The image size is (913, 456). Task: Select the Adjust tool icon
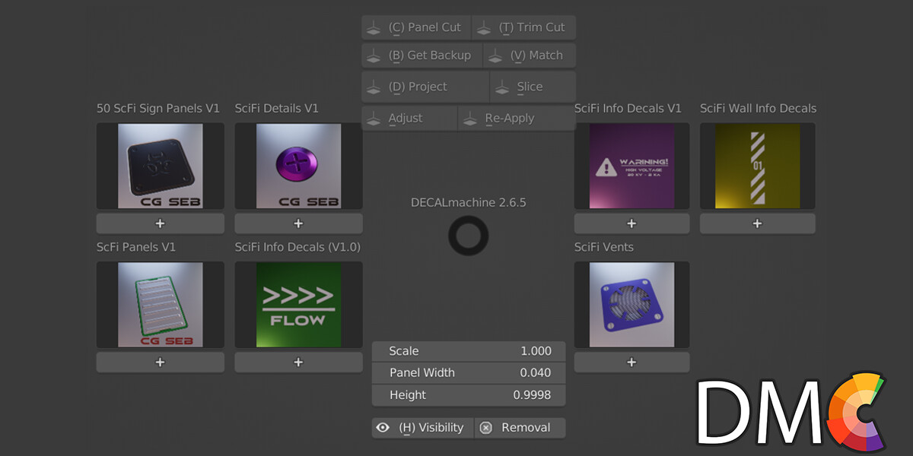tap(374, 117)
